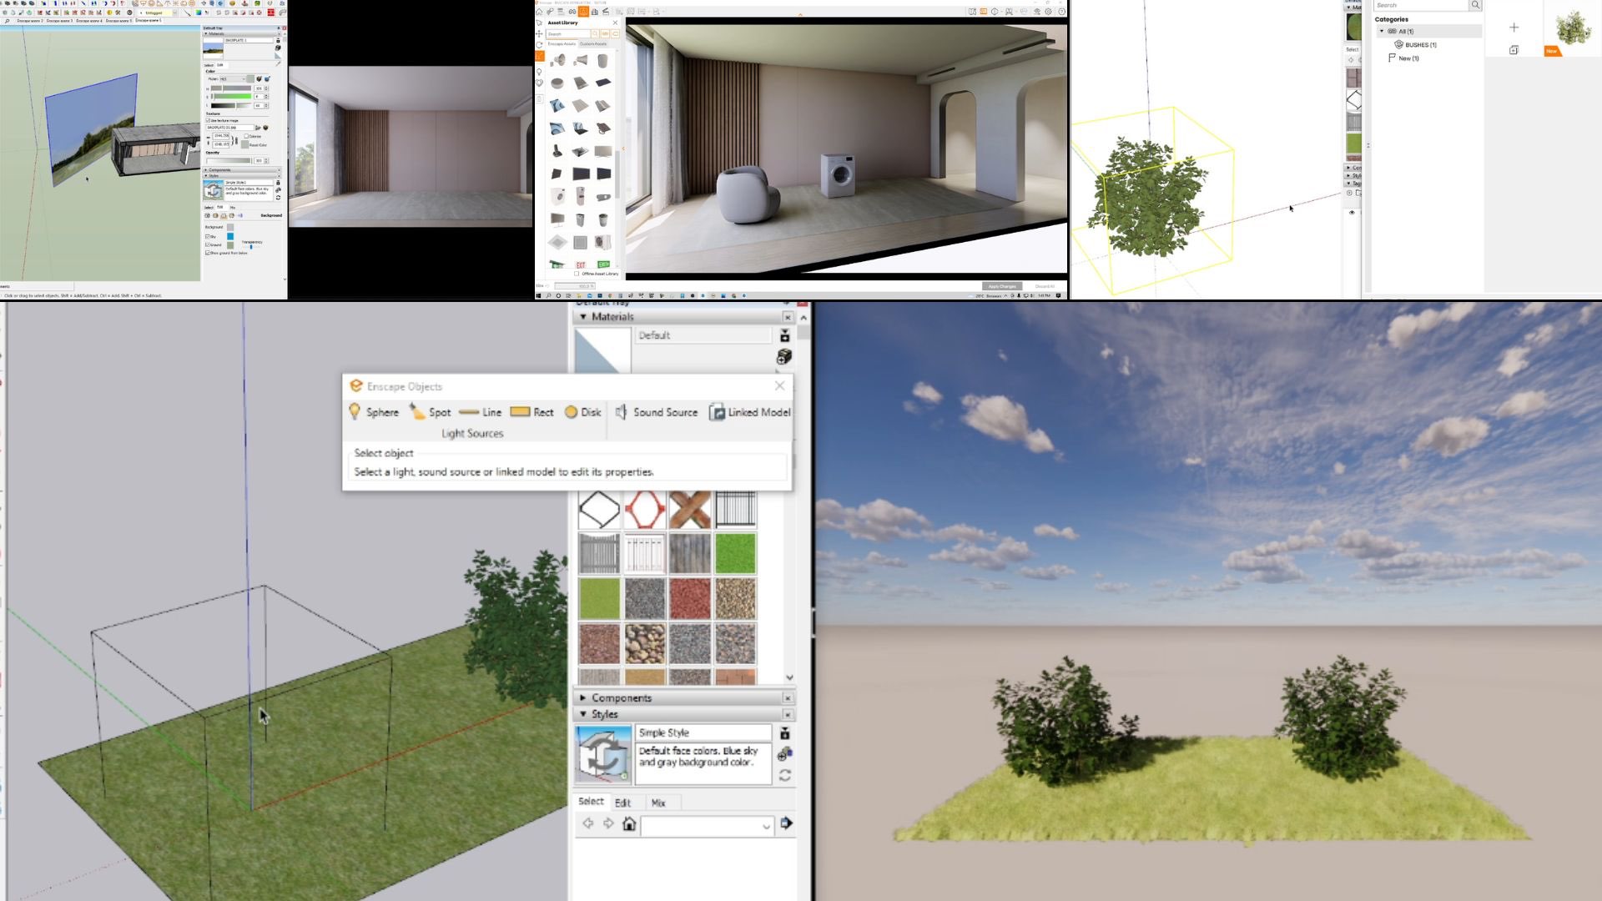This screenshot has height=901, width=1602.
Task: Select the BUSHES (1) category
Action: [x=1416, y=45]
